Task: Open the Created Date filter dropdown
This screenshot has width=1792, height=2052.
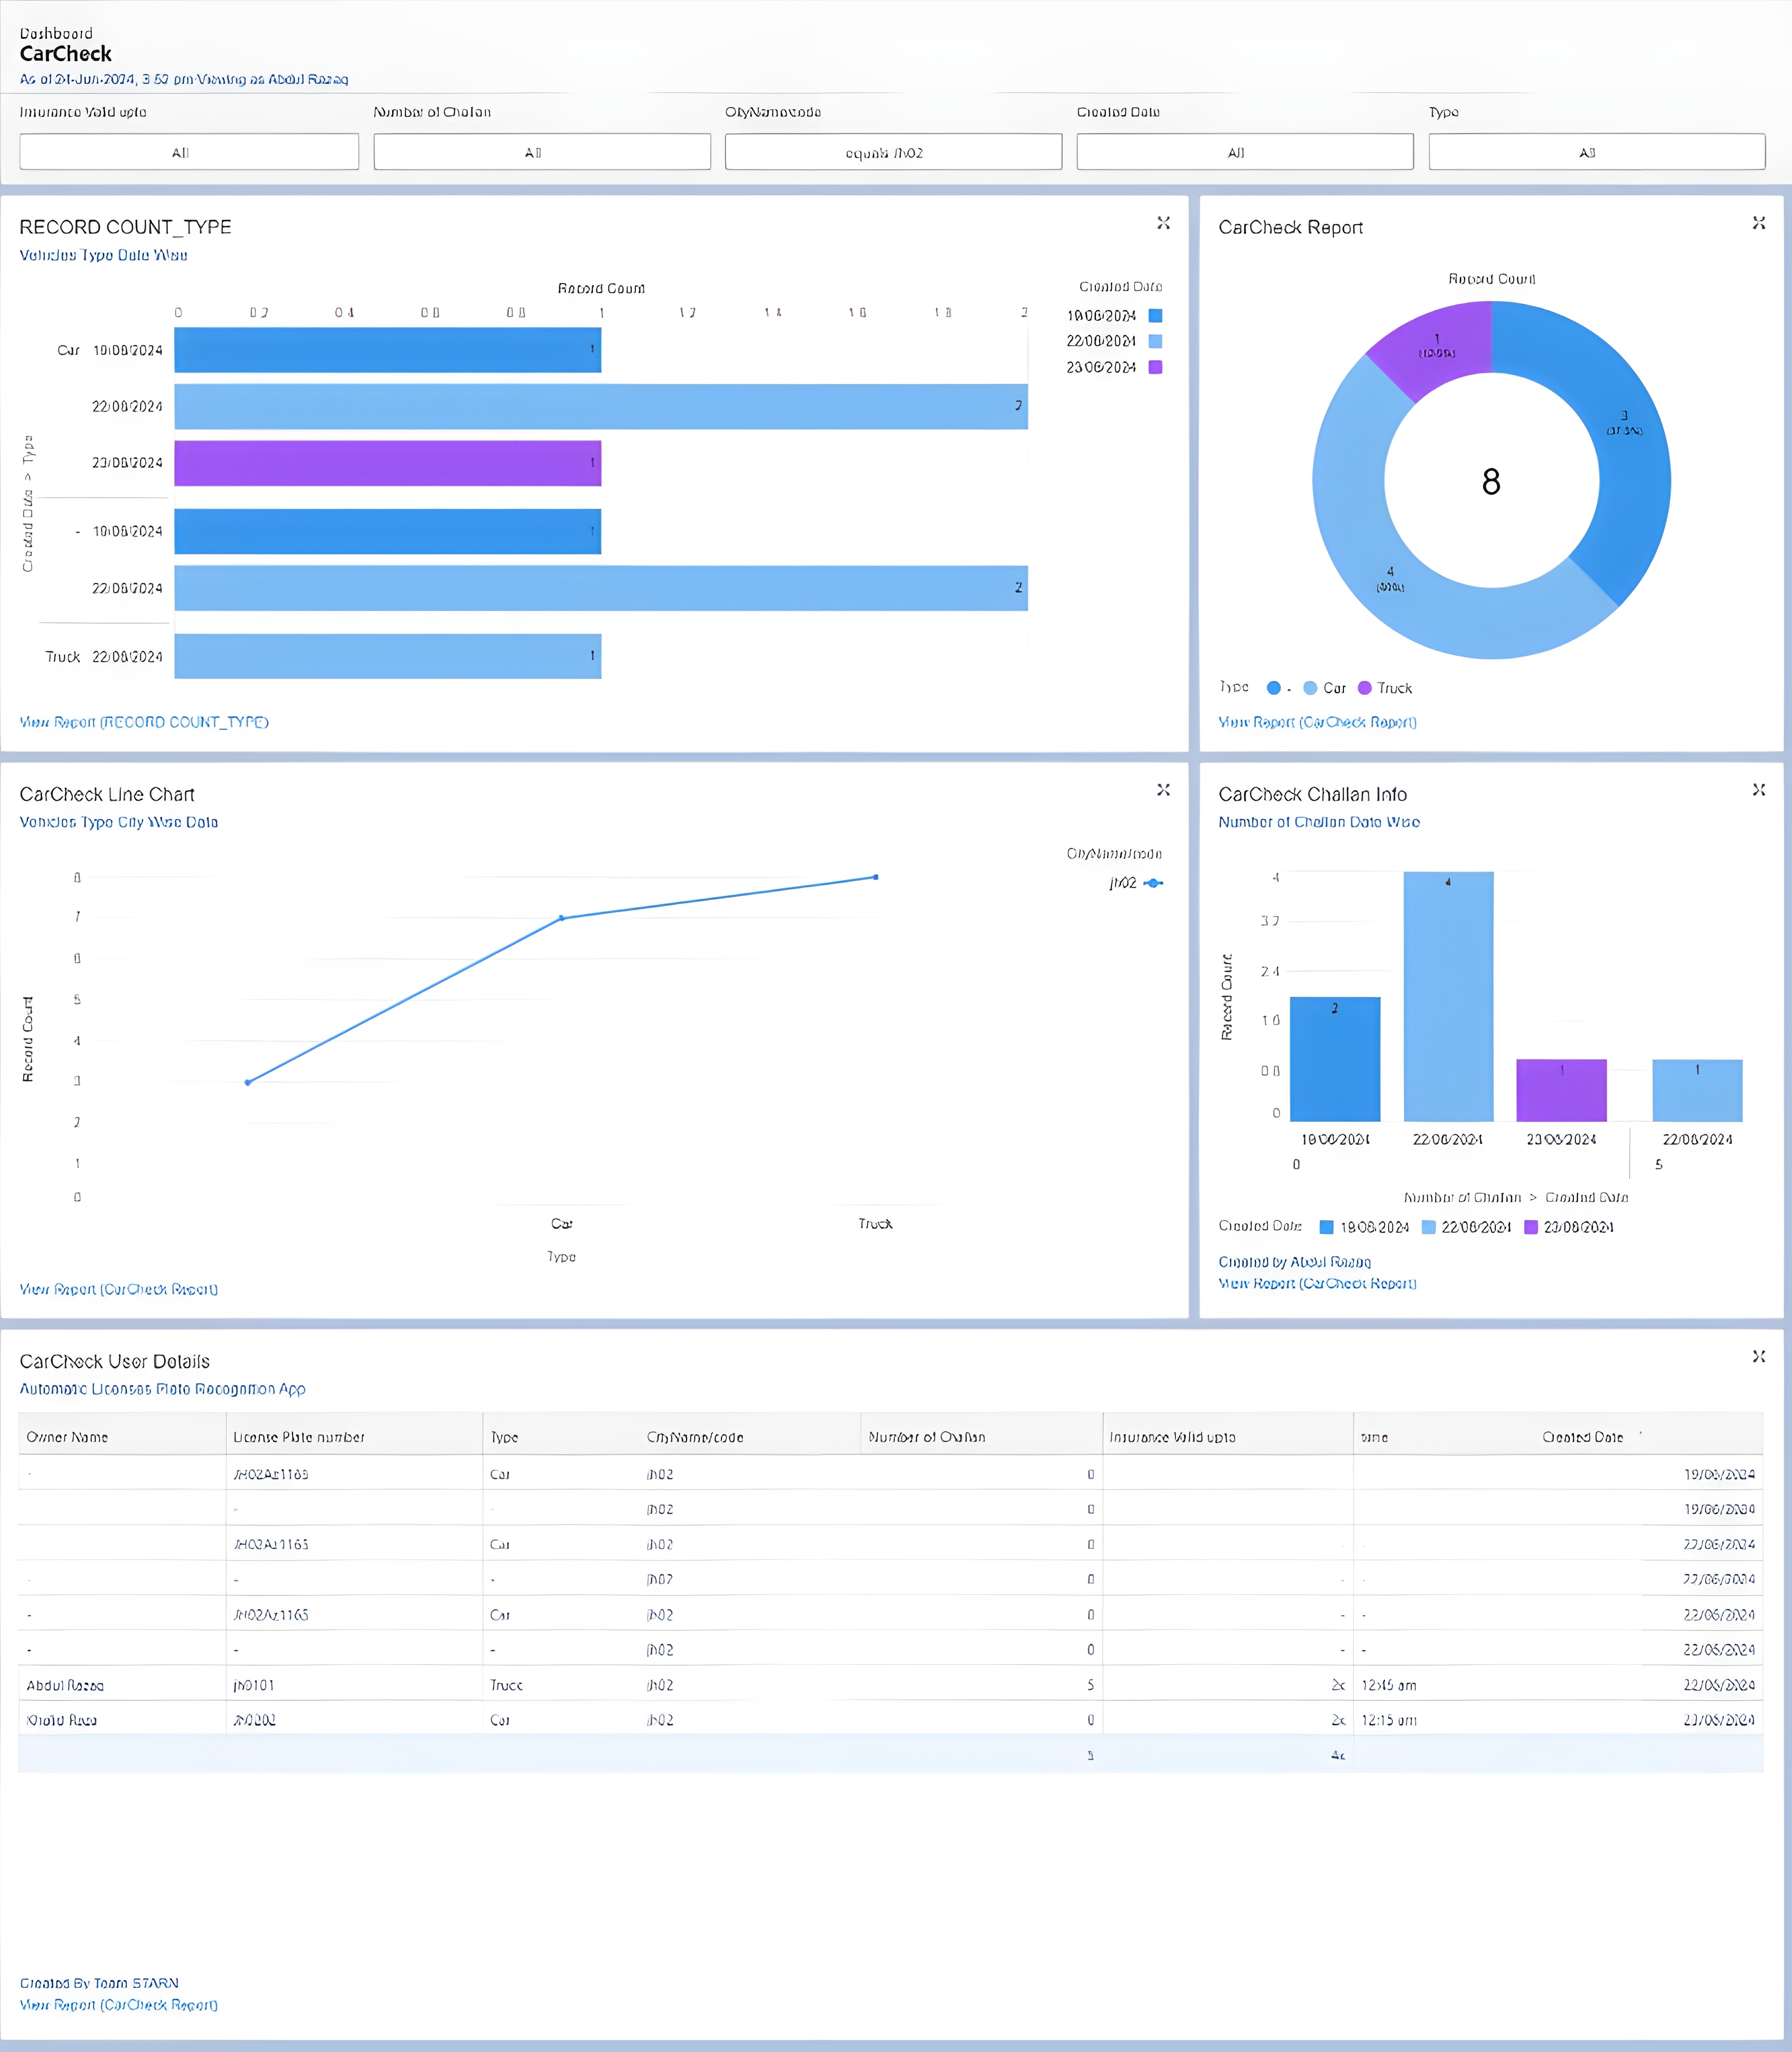Action: (x=1245, y=152)
